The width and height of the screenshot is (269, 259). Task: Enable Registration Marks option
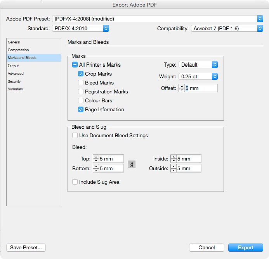pos(81,92)
